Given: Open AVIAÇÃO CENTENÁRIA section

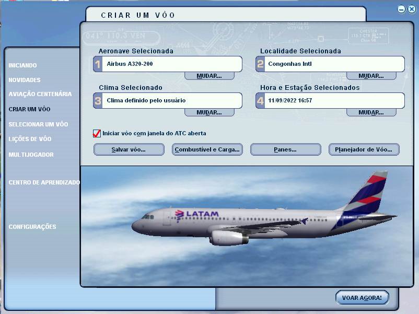Looking at the screenshot, I should pyautogui.click(x=40, y=94).
